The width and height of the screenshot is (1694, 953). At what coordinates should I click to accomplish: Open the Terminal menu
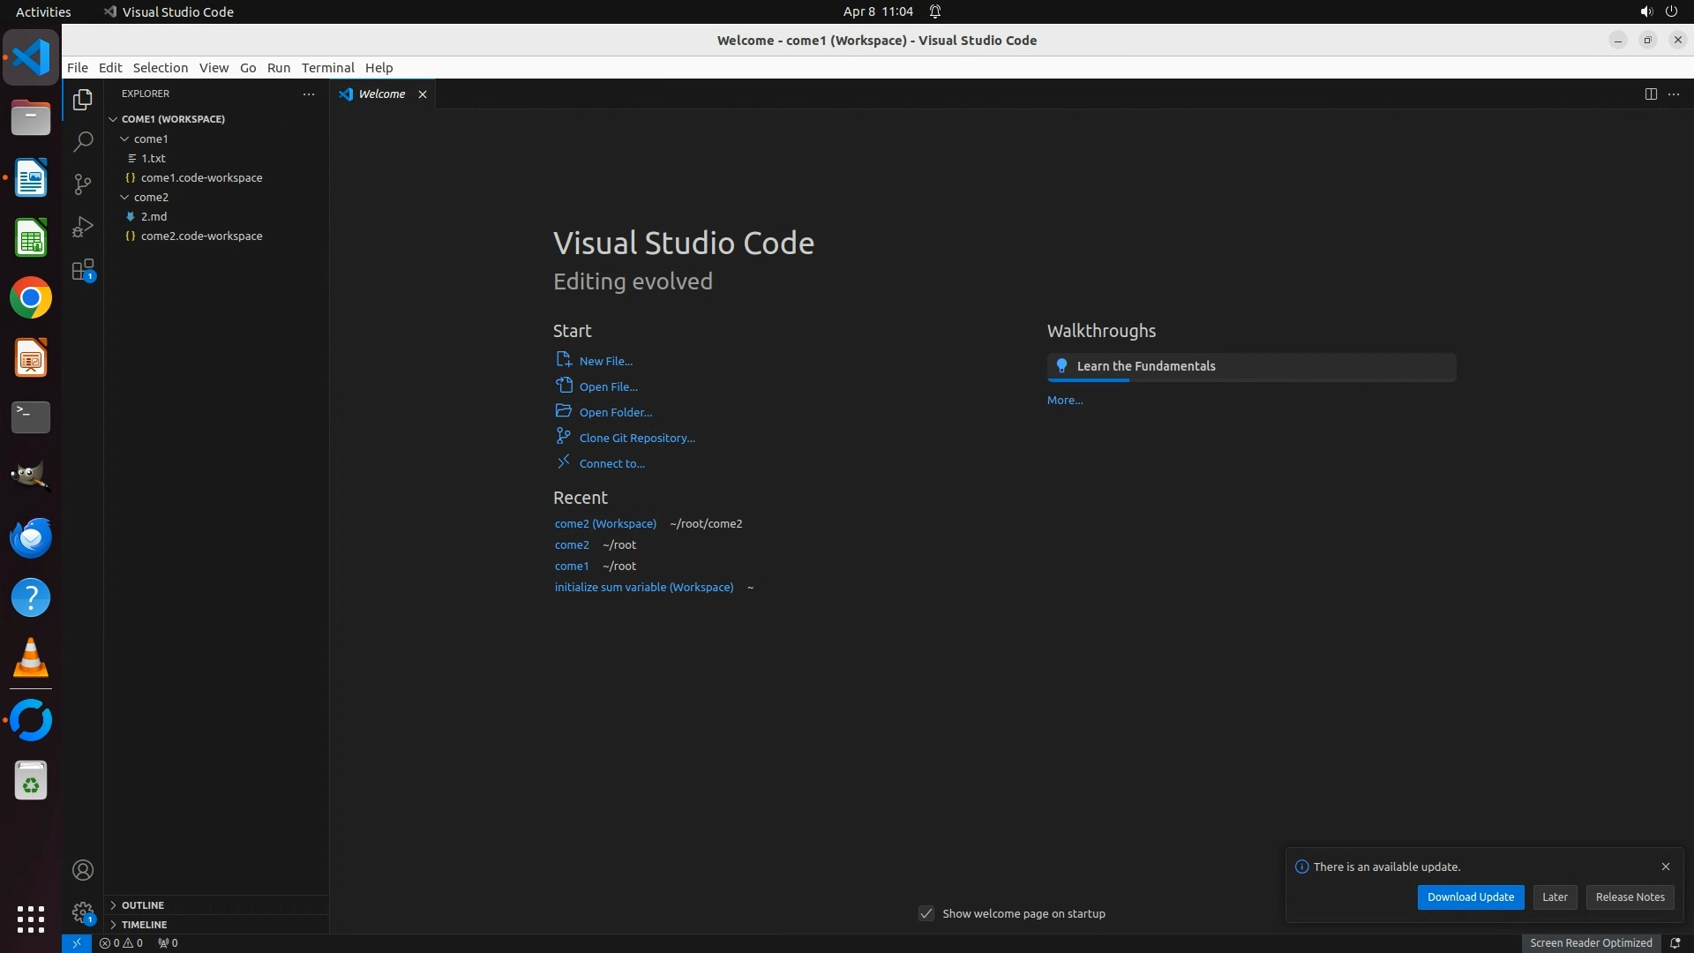(327, 68)
